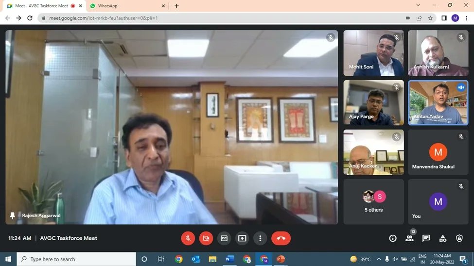Click the 'AVGC Taskforce Meet' meeting title
The image size is (474, 266).
pyautogui.click(x=69, y=238)
